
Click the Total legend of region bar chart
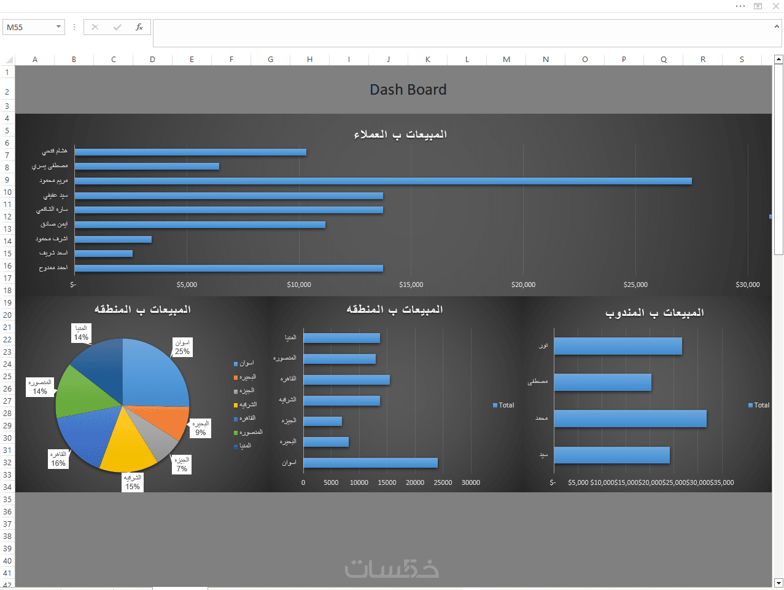click(503, 405)
